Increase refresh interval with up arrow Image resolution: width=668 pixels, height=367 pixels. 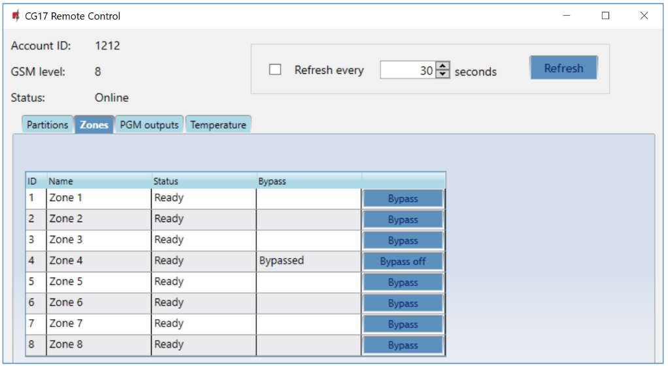pyautogui.click(x=443, y=66)
